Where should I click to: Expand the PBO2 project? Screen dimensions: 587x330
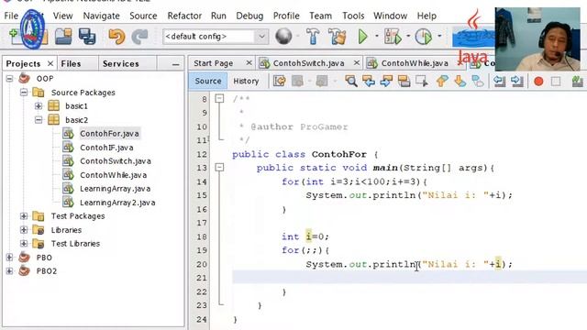10,271
